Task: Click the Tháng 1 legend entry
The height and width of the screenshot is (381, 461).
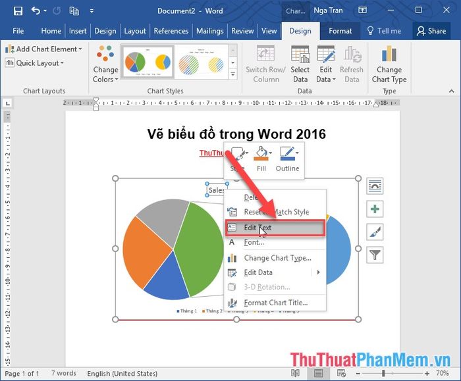Action: click(187, 311)
